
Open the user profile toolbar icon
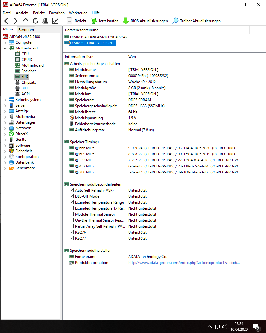[45, 21]
